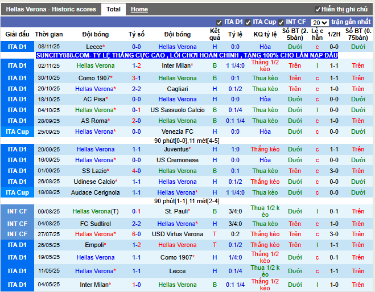Viewport: 375px width, 292px height.
Task: Select the 90 phút[1-1],11 mét[2-4] note
Action: click(187, 201)
